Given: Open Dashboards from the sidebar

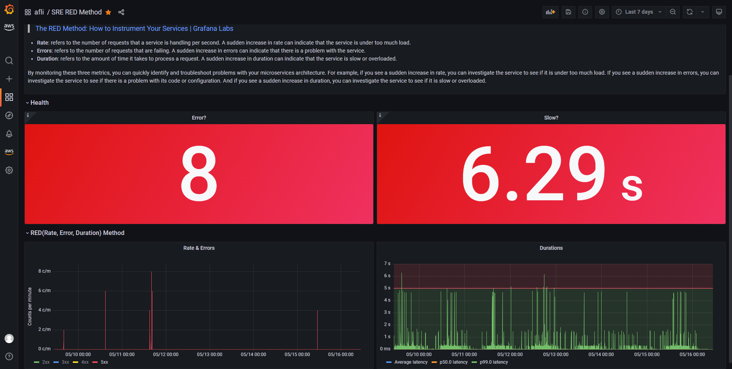Looking at the screenshot, I should 9,97.
